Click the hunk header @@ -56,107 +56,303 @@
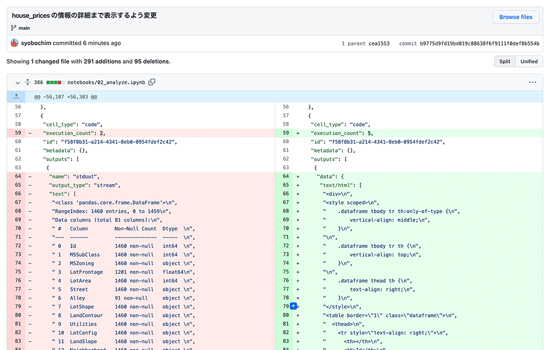The height and width of the screenshot is (350, 551). click(x=66, y=97)
